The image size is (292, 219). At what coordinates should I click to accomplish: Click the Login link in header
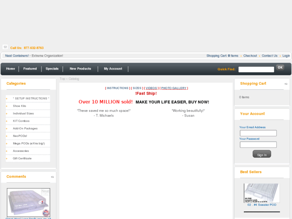click(x=286, y=56)
